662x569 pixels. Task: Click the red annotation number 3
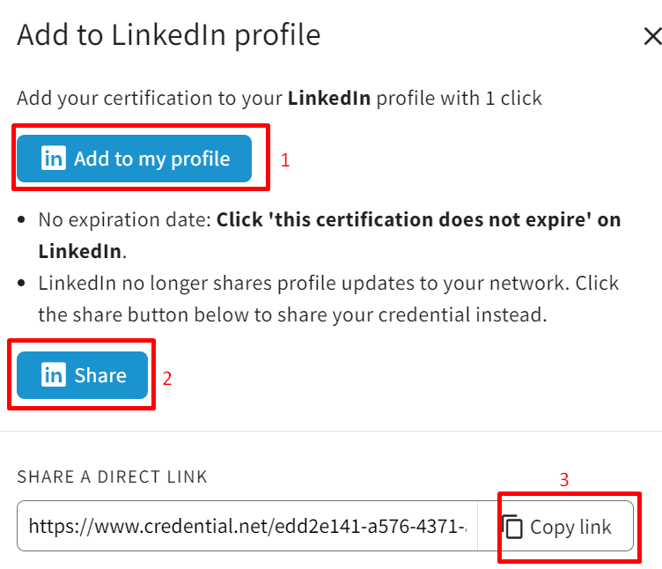[x=564, y=479]
